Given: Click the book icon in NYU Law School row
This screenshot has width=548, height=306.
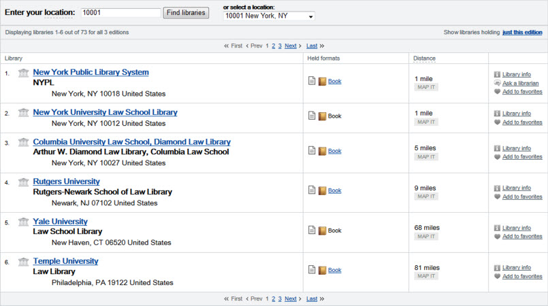Looking at the screenshot, I should (322, 116).
